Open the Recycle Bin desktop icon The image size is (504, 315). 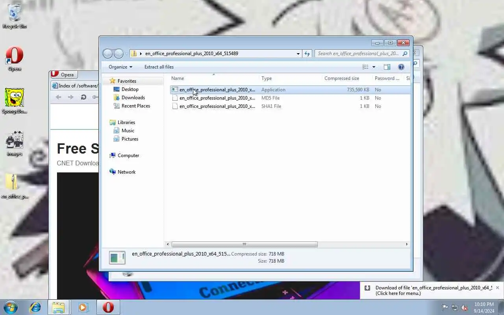coord(15,16)
